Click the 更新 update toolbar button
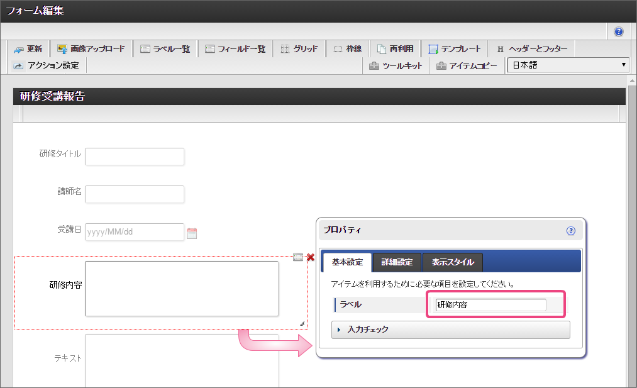This screenshot has height=388, width=637. [x=28, y=49]
